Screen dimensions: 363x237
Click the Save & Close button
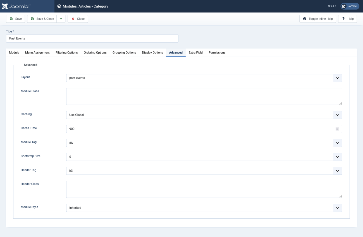tap(42, 19)
